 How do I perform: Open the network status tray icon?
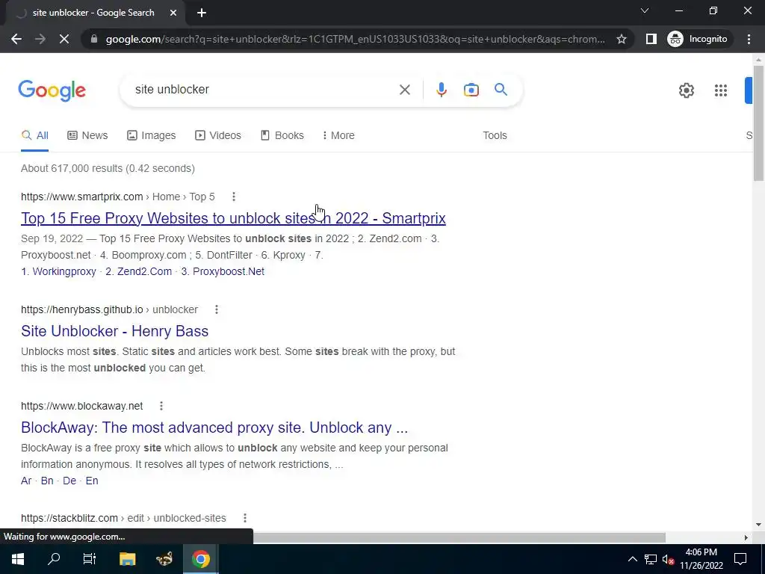[651, 559]
